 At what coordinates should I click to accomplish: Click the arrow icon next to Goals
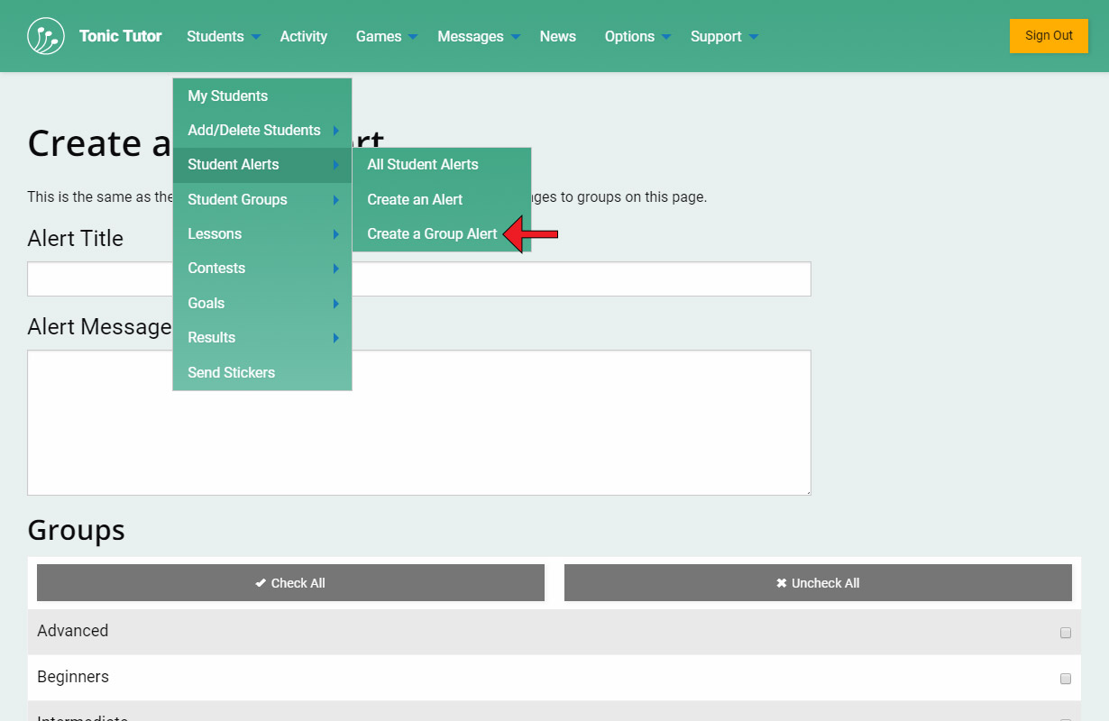pos(335,304)
